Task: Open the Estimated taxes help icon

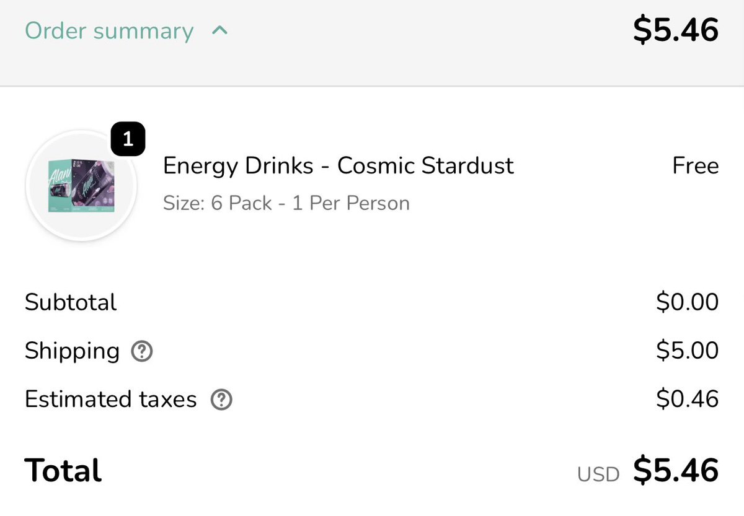Action: 221,401
